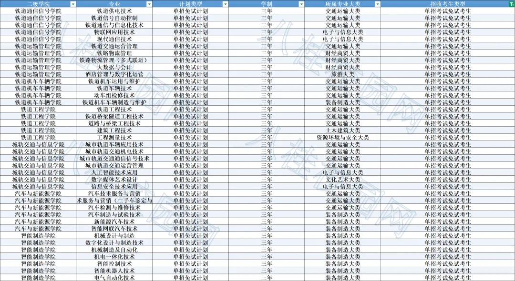Select the 招收考生类型 header cell
Image resolution: width=515 pixels, height=281 pixels.
click(448, 4)
